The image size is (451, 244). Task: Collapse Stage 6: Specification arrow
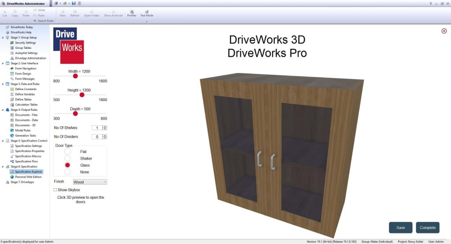(x=3, y=167)
